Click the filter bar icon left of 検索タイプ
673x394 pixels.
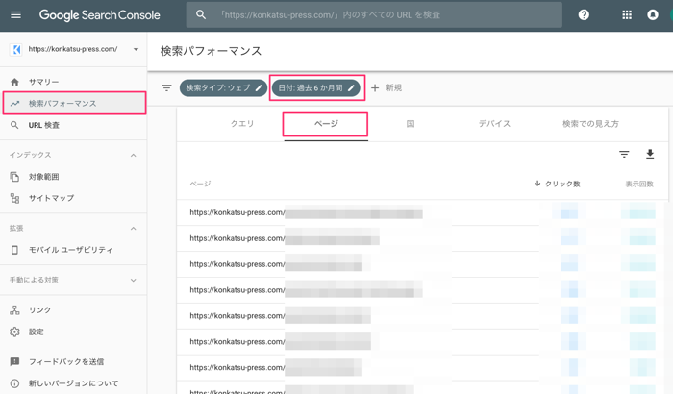(166, 88)
